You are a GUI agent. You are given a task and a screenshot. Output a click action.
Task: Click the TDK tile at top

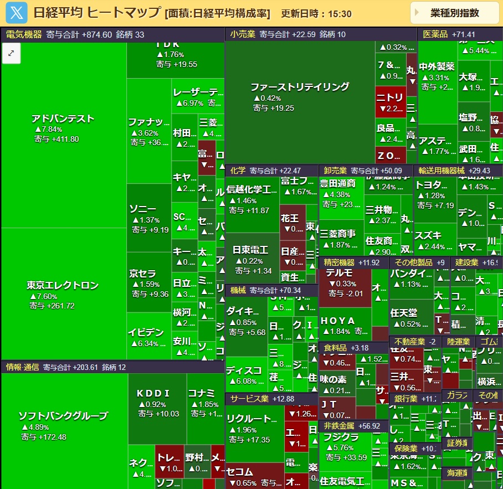point(176,60)
